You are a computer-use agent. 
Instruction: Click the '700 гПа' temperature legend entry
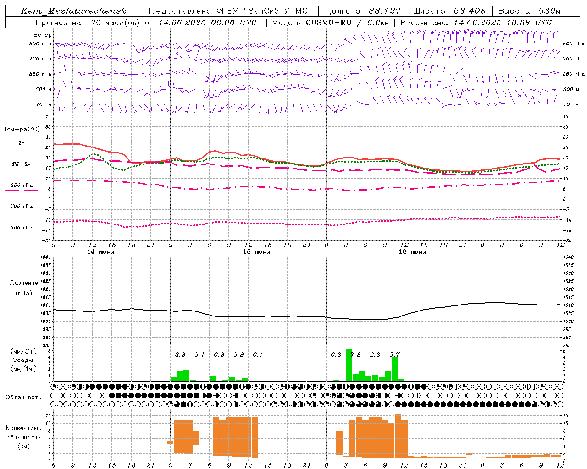point(22,206)
